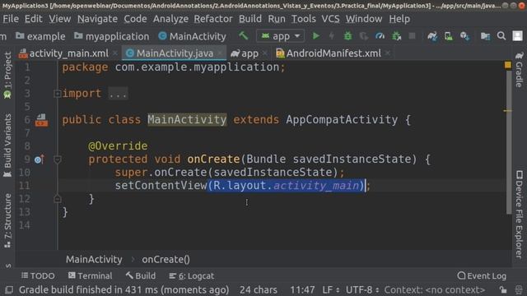527x296 pixels.
Task: Click the Make Project hammer icon
Action: tap(244, 35)
